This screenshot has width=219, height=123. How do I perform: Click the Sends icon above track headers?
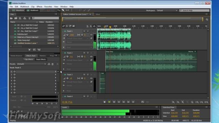coord(70,26)
